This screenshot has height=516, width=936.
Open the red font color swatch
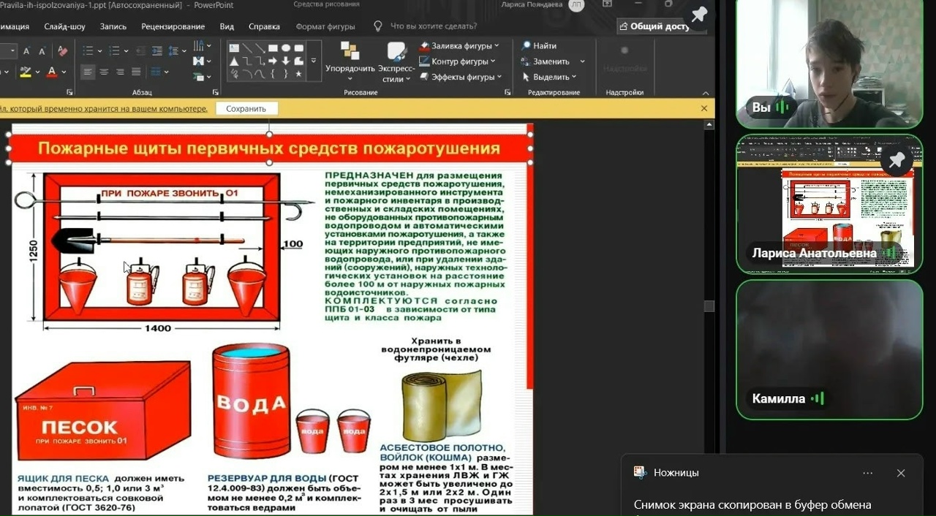click(x=51, y=72)
